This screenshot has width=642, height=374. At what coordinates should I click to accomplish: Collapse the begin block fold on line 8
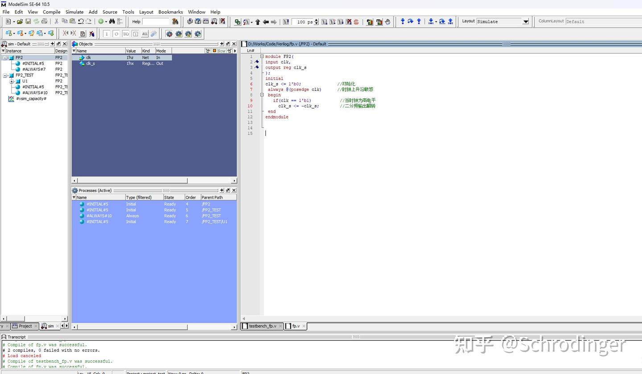(x=262, y=95)
